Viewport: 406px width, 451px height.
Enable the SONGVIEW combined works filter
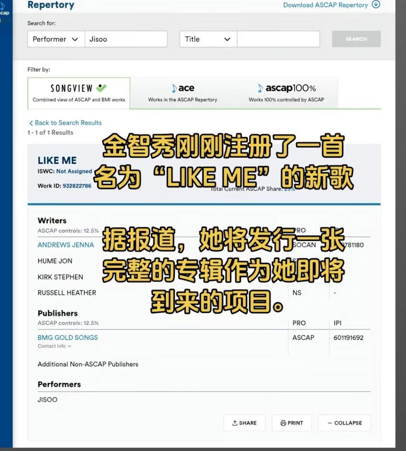[x=79, y=93]
